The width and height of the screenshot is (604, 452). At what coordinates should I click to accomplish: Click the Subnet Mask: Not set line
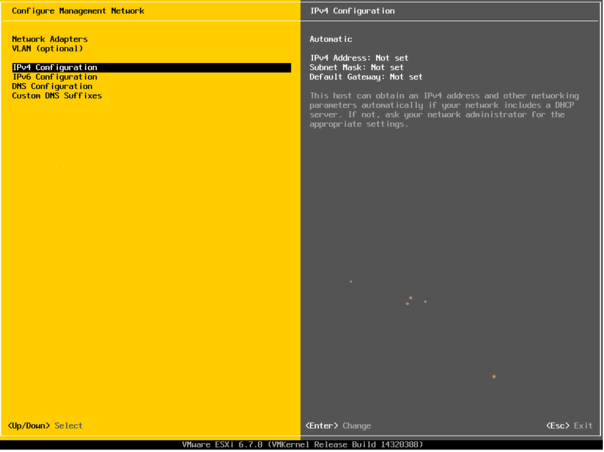[356, 67]
